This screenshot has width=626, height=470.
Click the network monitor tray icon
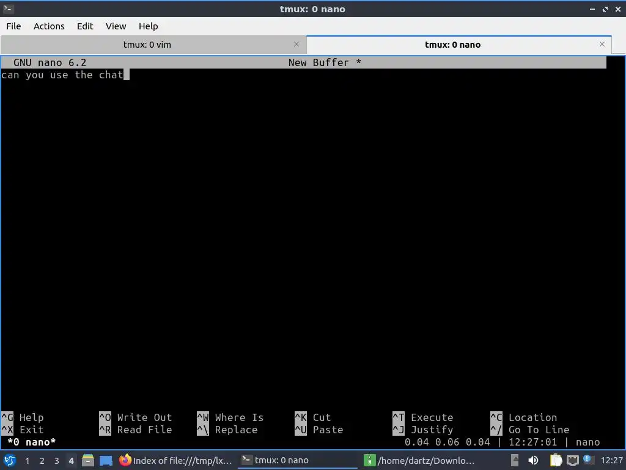coord(572,460)
